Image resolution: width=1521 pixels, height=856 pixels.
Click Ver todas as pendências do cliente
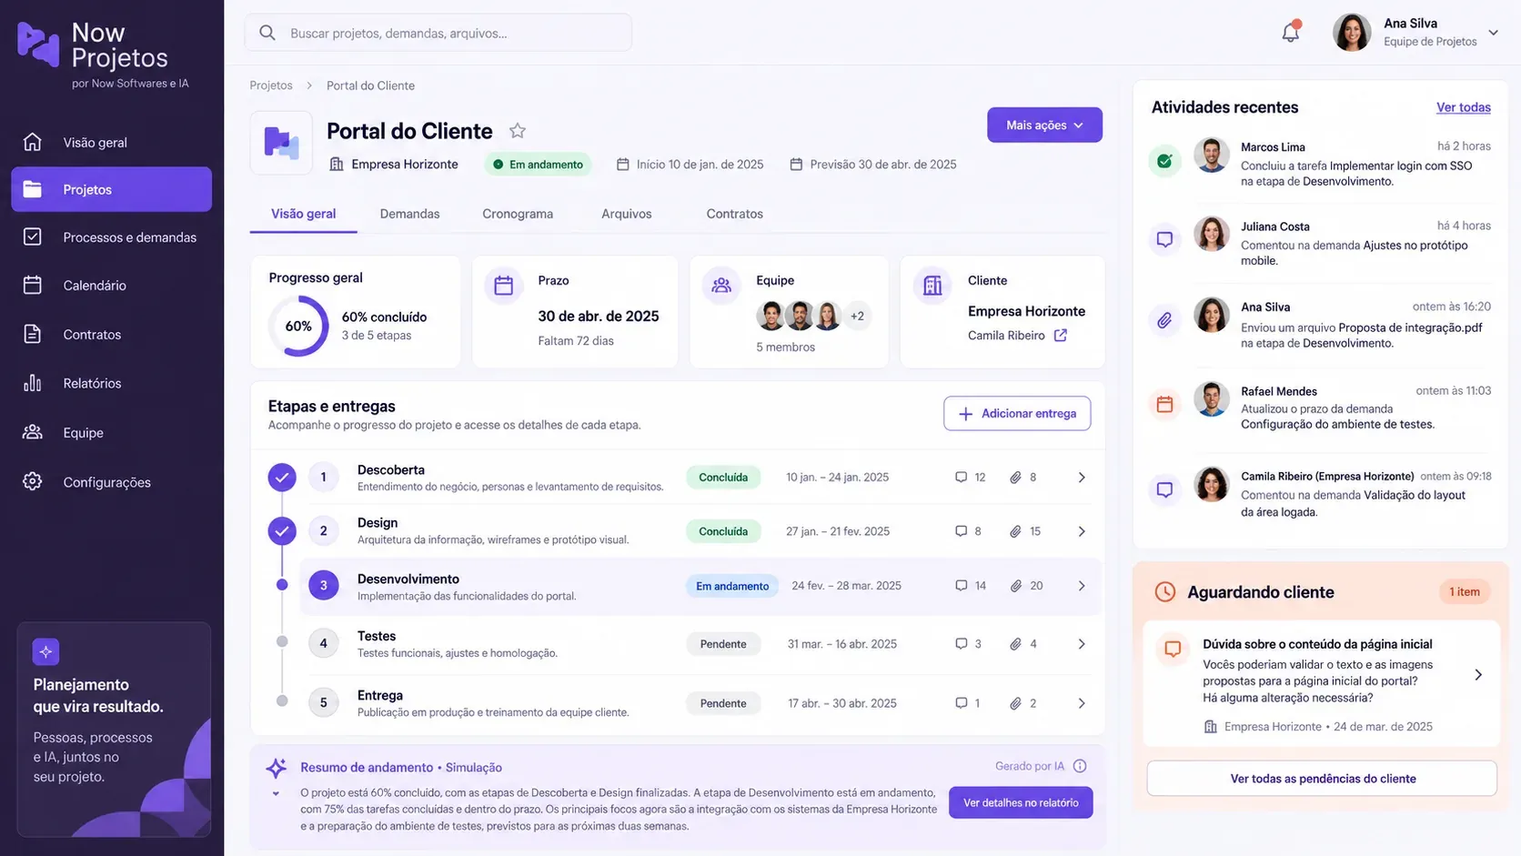pos(1322,779)
